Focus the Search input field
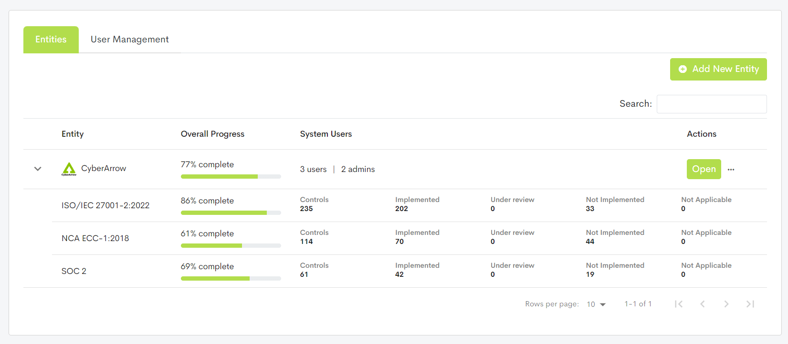This screenshot has width=788, height=344. click(712, 104)
